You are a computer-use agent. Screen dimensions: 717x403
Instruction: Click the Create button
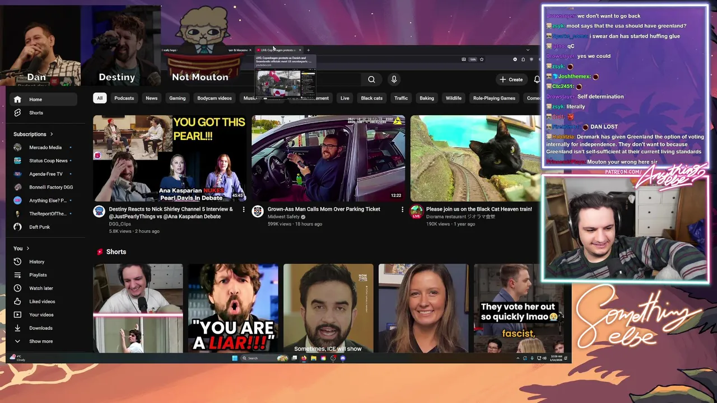pos(511,79)
